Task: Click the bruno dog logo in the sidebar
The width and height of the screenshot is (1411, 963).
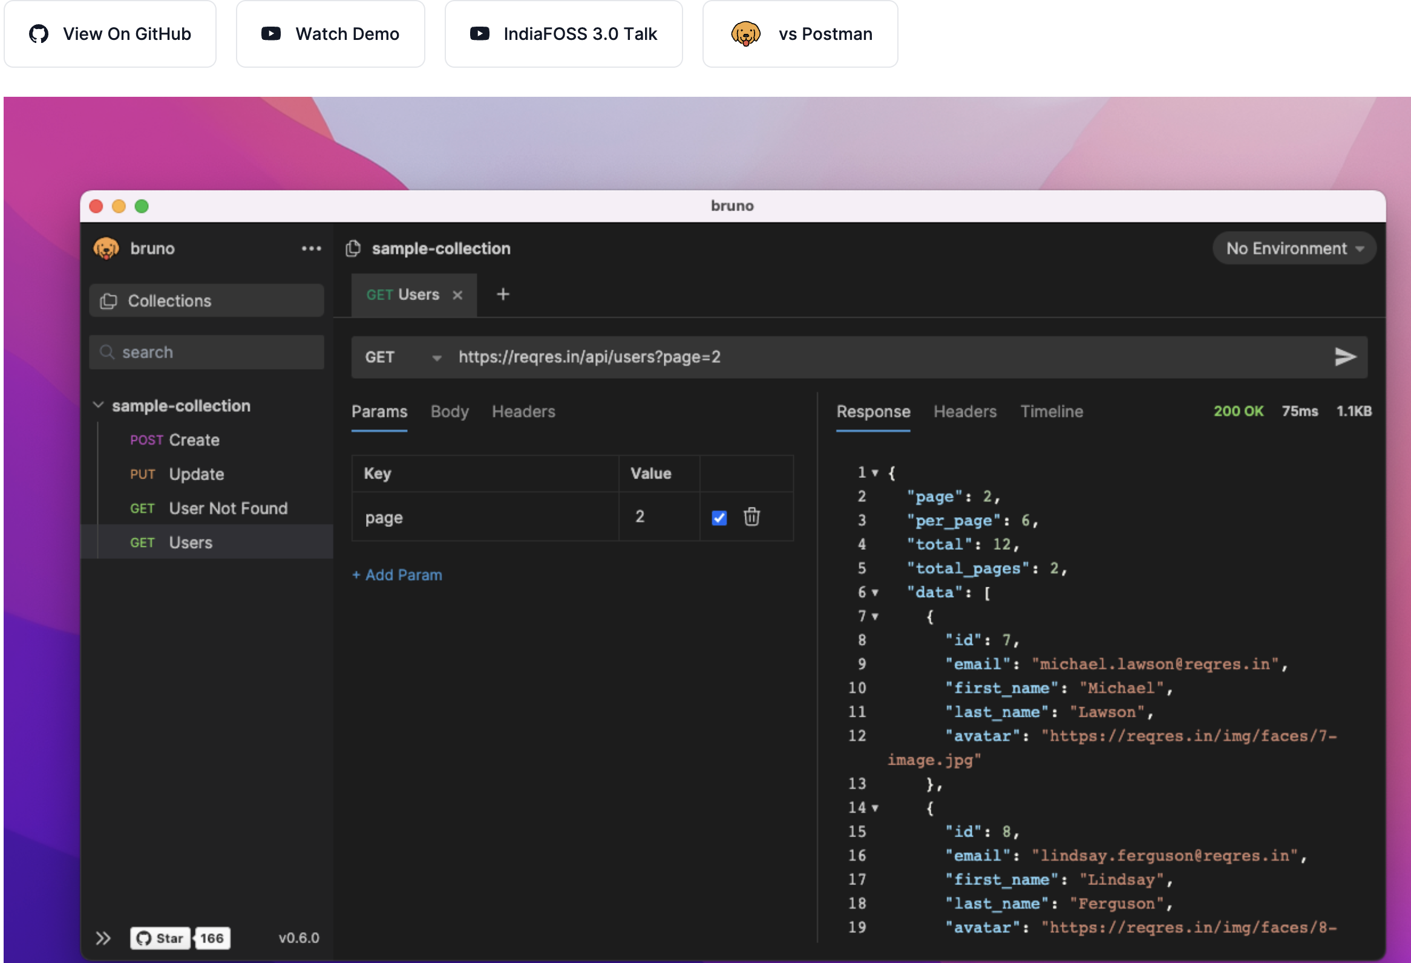Action: click(x=106, y=248)
